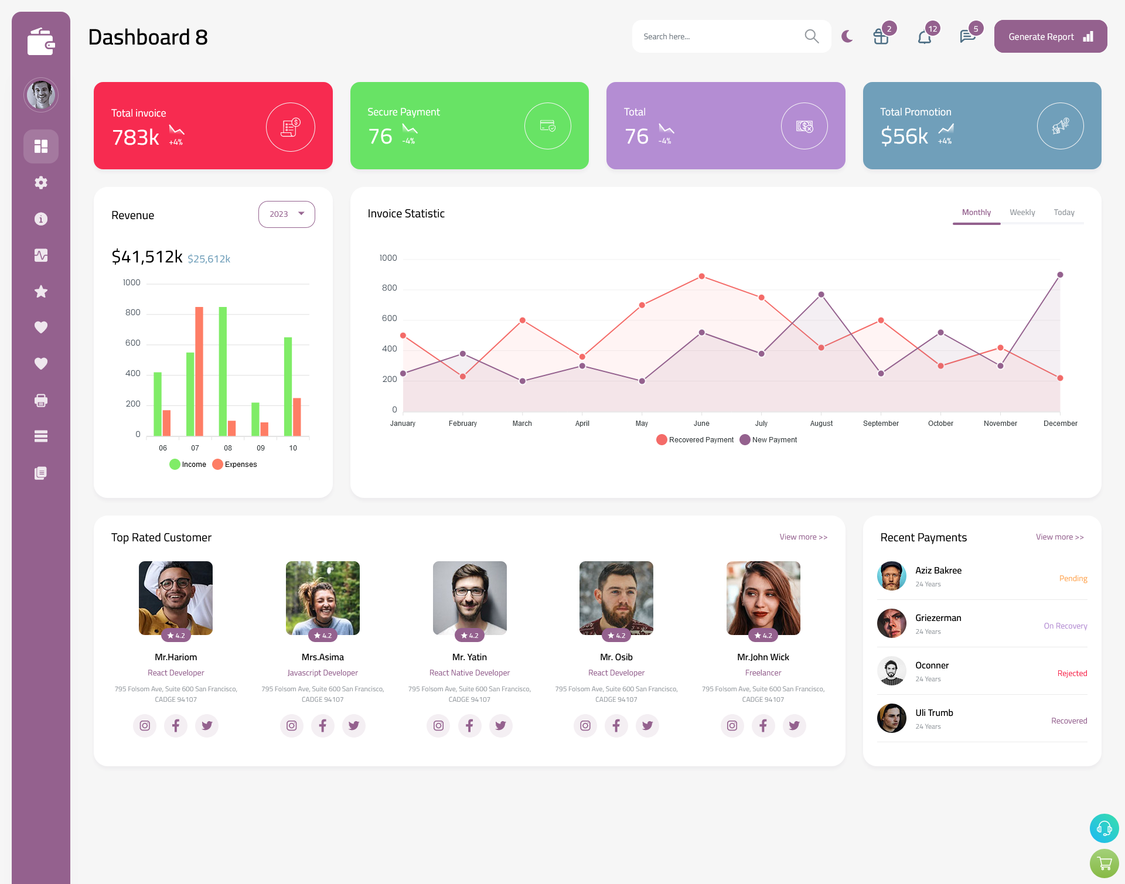Click the analytics chart icon in sidebar
Viewport: 1125px width, 884px height.
point(40,255)
